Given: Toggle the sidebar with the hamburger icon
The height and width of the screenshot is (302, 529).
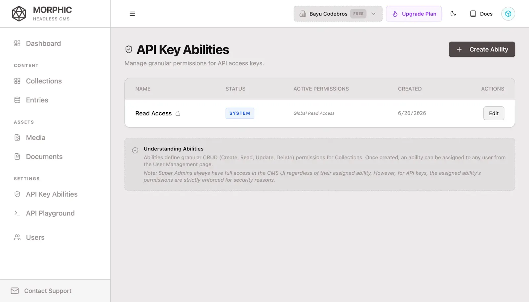Looking at the screenshot, I should point(132,14).
